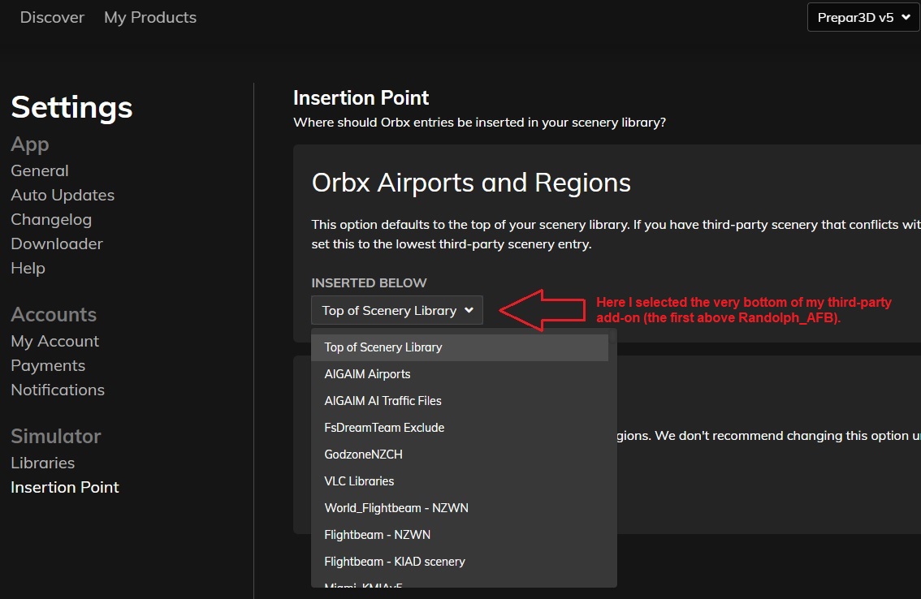Viewport: 921px width, 599px height.
Task: Choose AIGAIM AI Traffic Files option
Action: click(460, 401)
